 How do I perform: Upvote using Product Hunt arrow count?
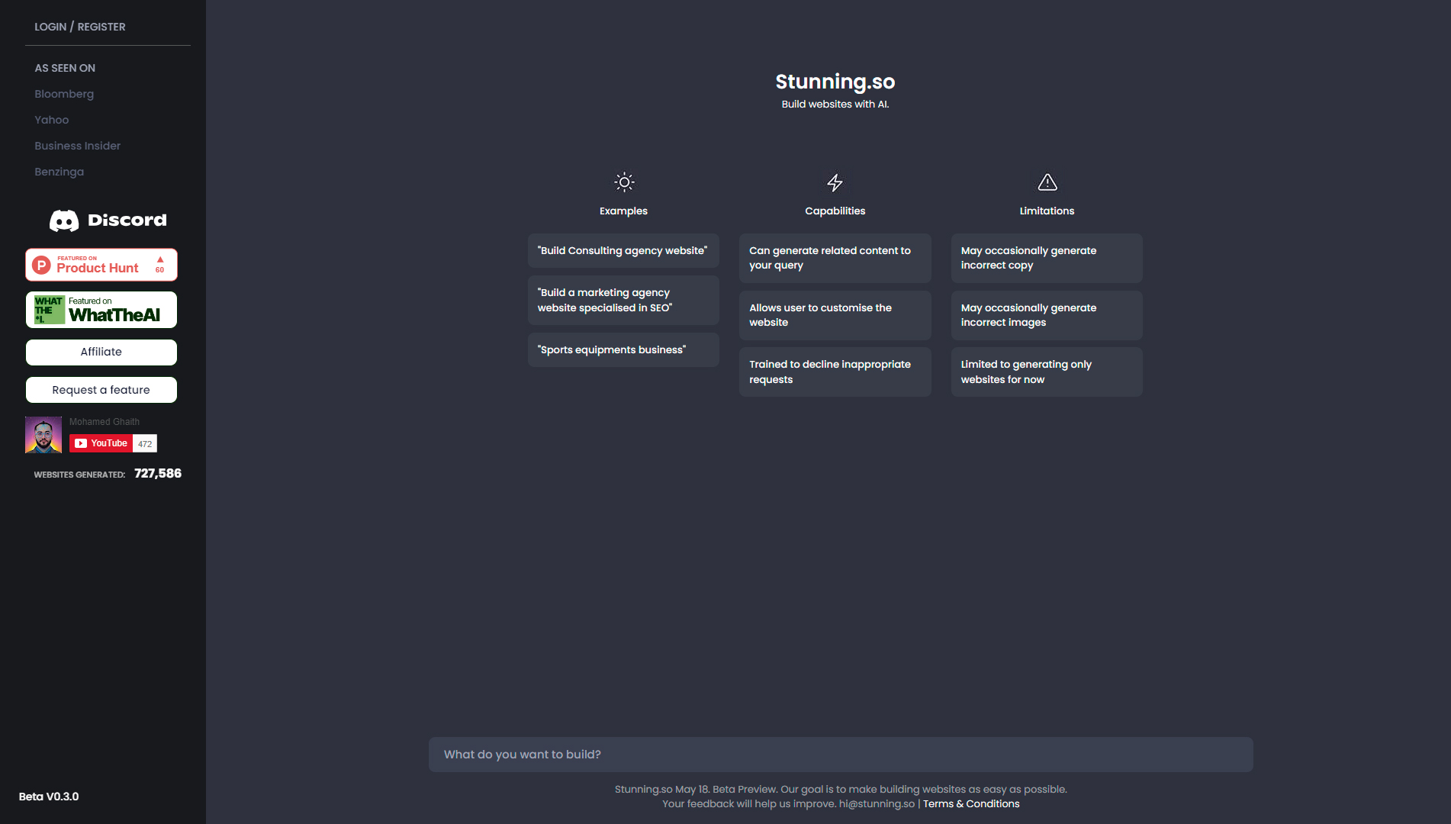(x=160, y=264)
